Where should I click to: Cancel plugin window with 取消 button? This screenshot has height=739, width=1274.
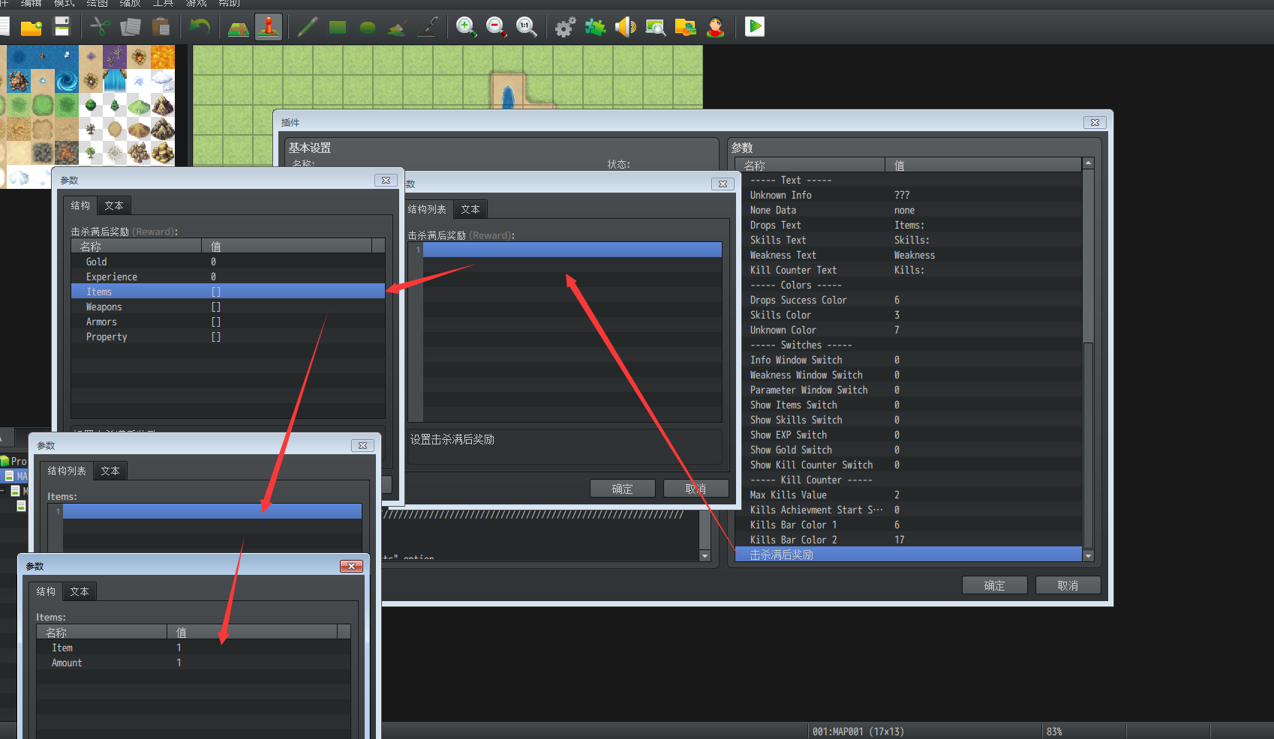pyautogui.click(x=1068, y=585)
